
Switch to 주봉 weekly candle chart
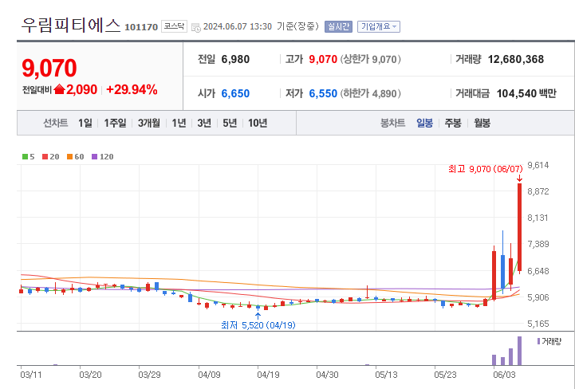click(x=453, y=123)
